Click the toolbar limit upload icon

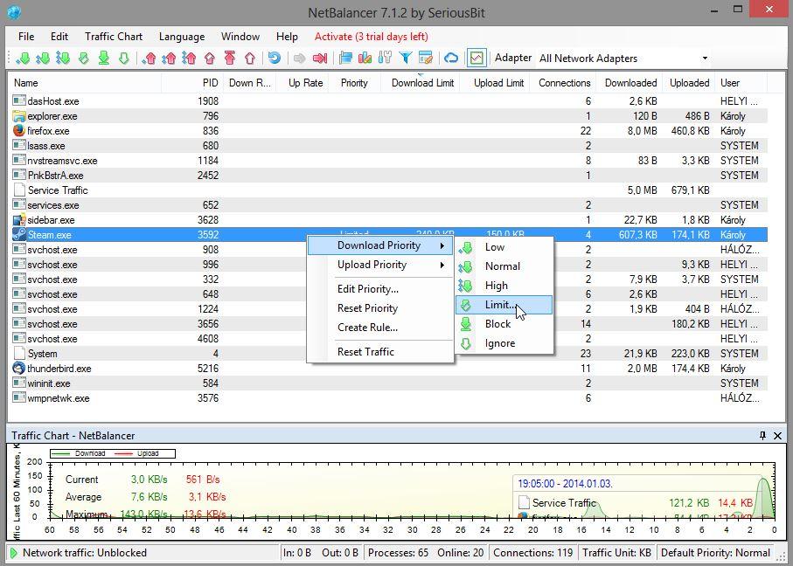[209, 59]
